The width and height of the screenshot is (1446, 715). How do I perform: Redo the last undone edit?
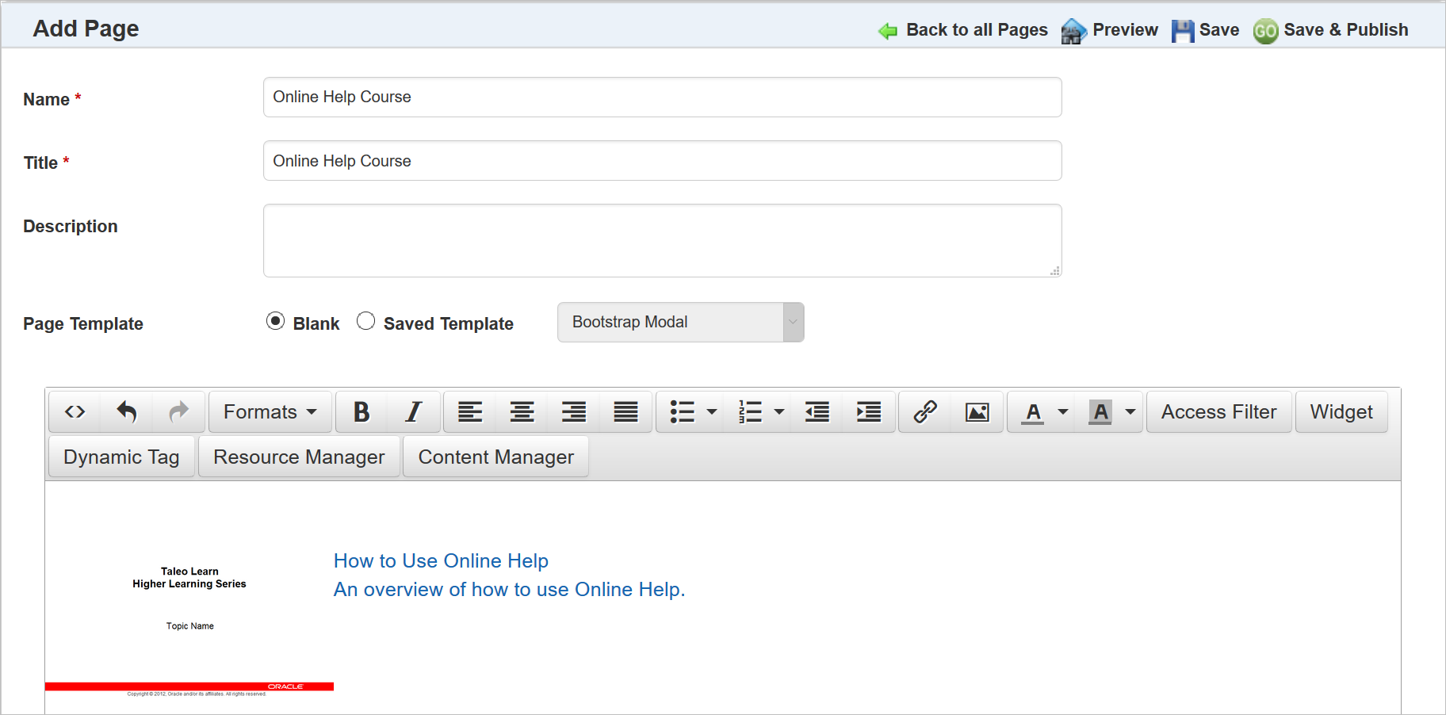(x=179, y=411)
